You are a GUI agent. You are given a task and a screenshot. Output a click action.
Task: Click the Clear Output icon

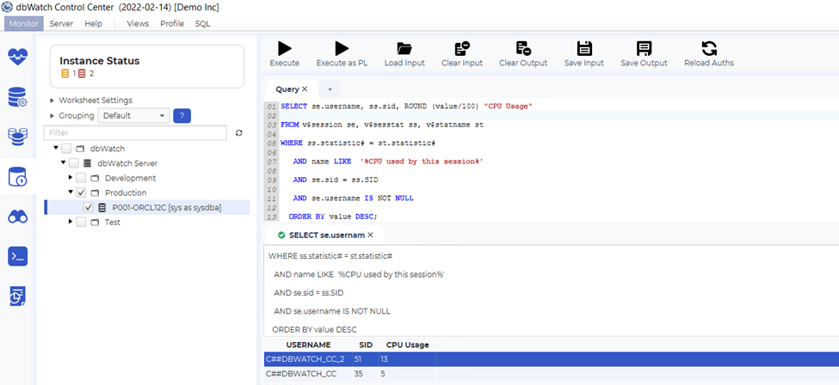coord(523,49)
